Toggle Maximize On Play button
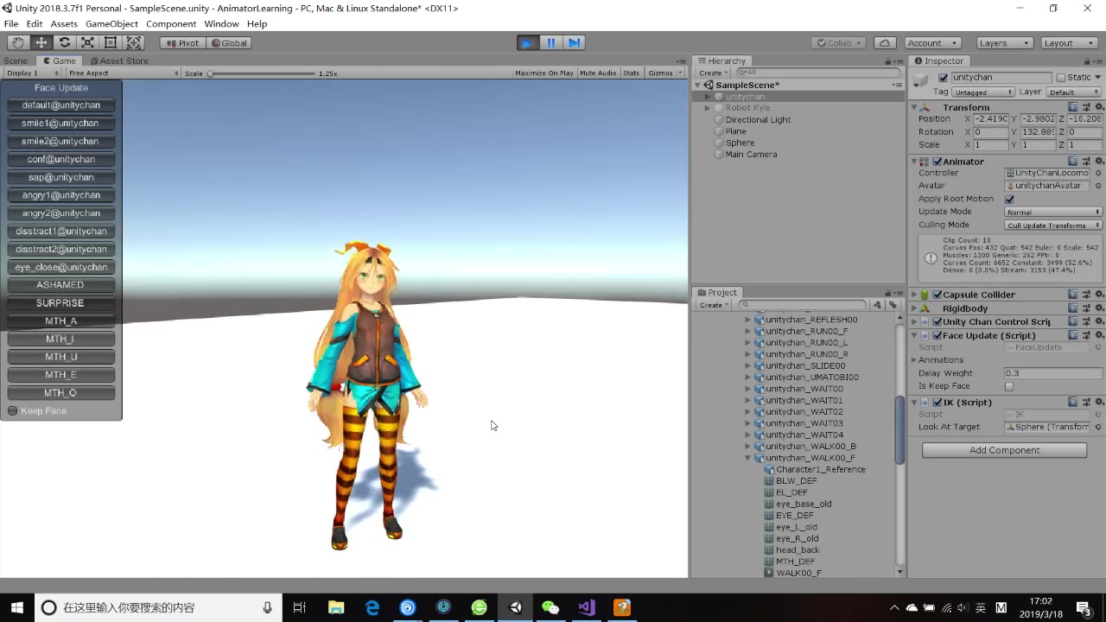This screenshot has width=1106, height=622. (x=544, y=73)
